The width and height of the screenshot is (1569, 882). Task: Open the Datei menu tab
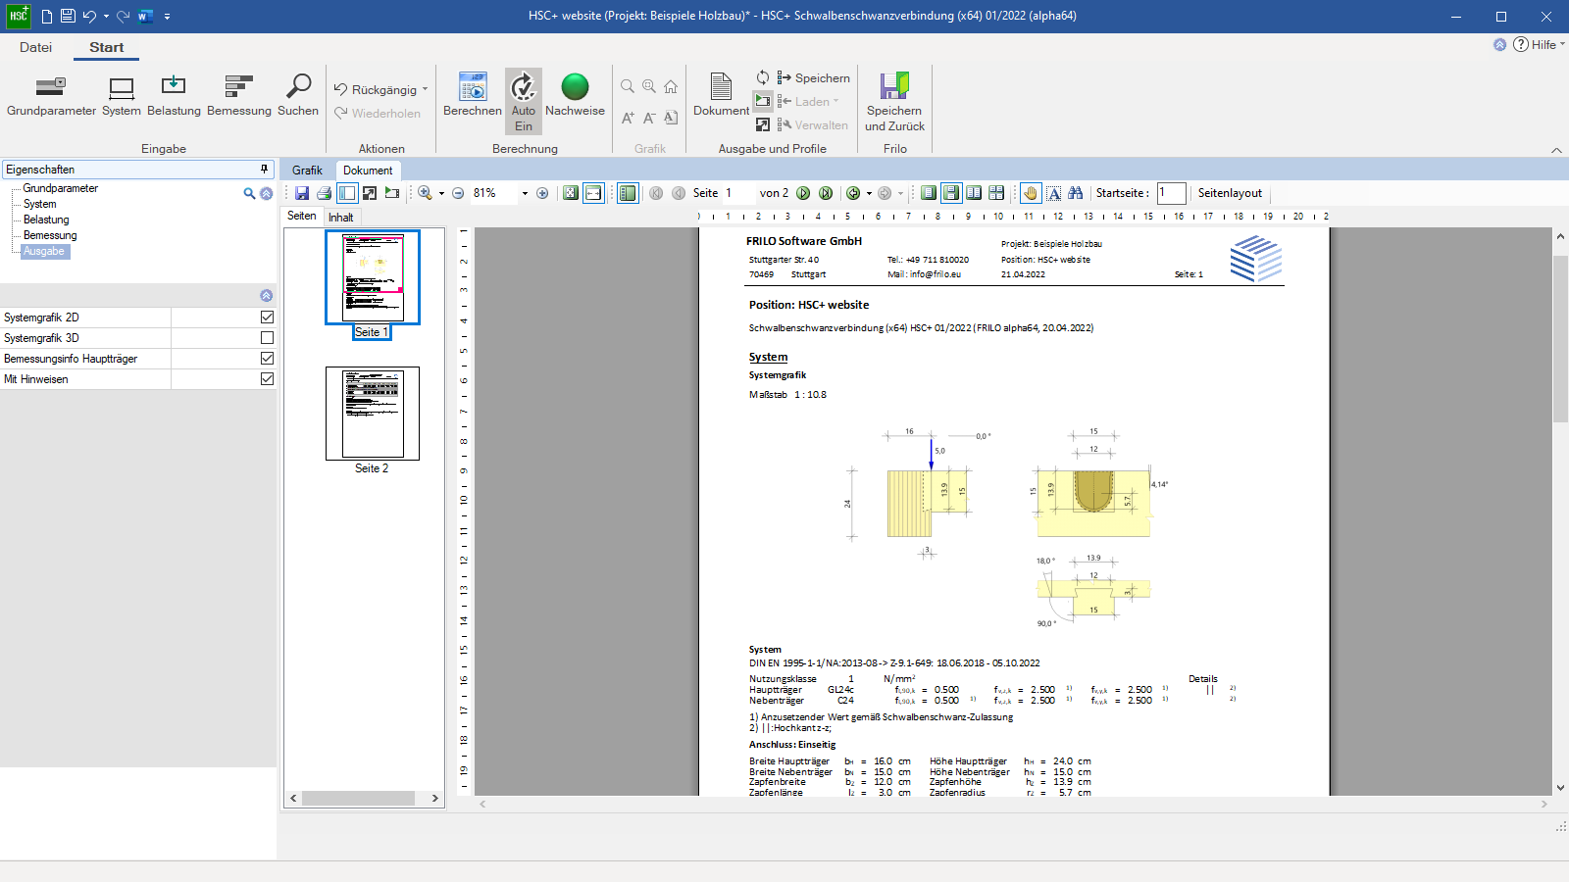(35, 47)
